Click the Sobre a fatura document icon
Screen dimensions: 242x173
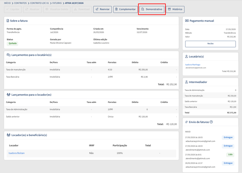(x=8, y=21)
